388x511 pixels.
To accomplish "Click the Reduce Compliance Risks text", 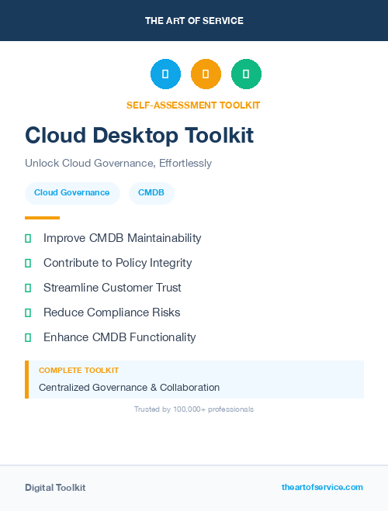I will click(112, 312).
